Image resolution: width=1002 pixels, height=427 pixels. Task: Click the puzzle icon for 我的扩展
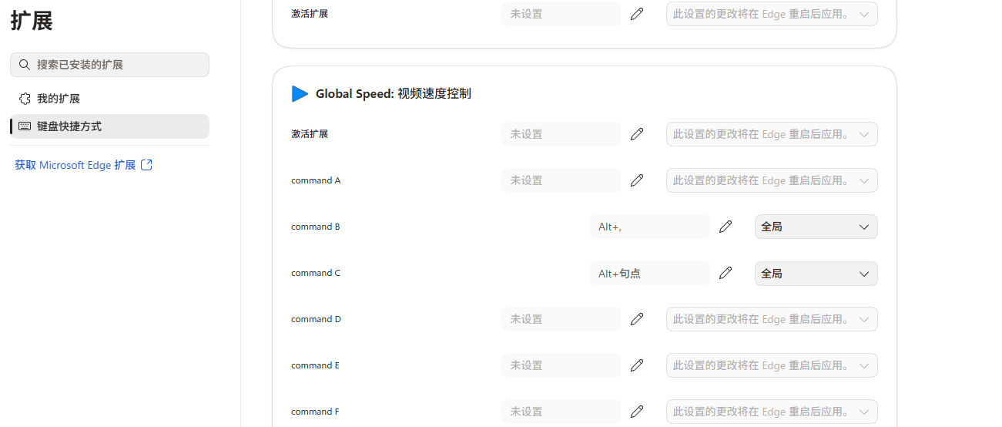click(25, 99)
